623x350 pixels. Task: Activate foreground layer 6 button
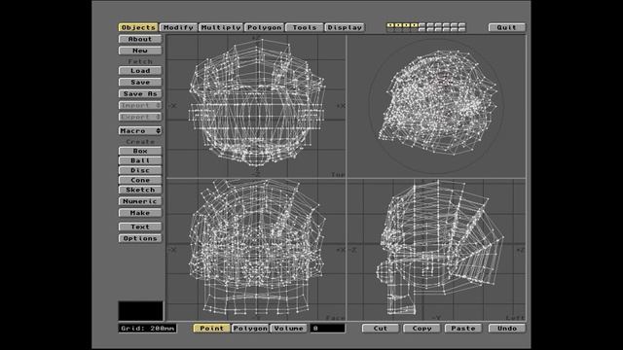[430, 25]
